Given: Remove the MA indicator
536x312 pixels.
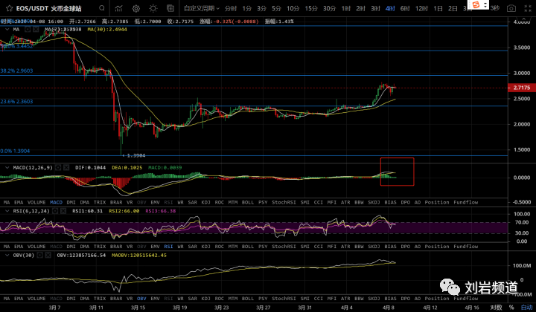Looking at the screenshot, I should tap(36, 29).
